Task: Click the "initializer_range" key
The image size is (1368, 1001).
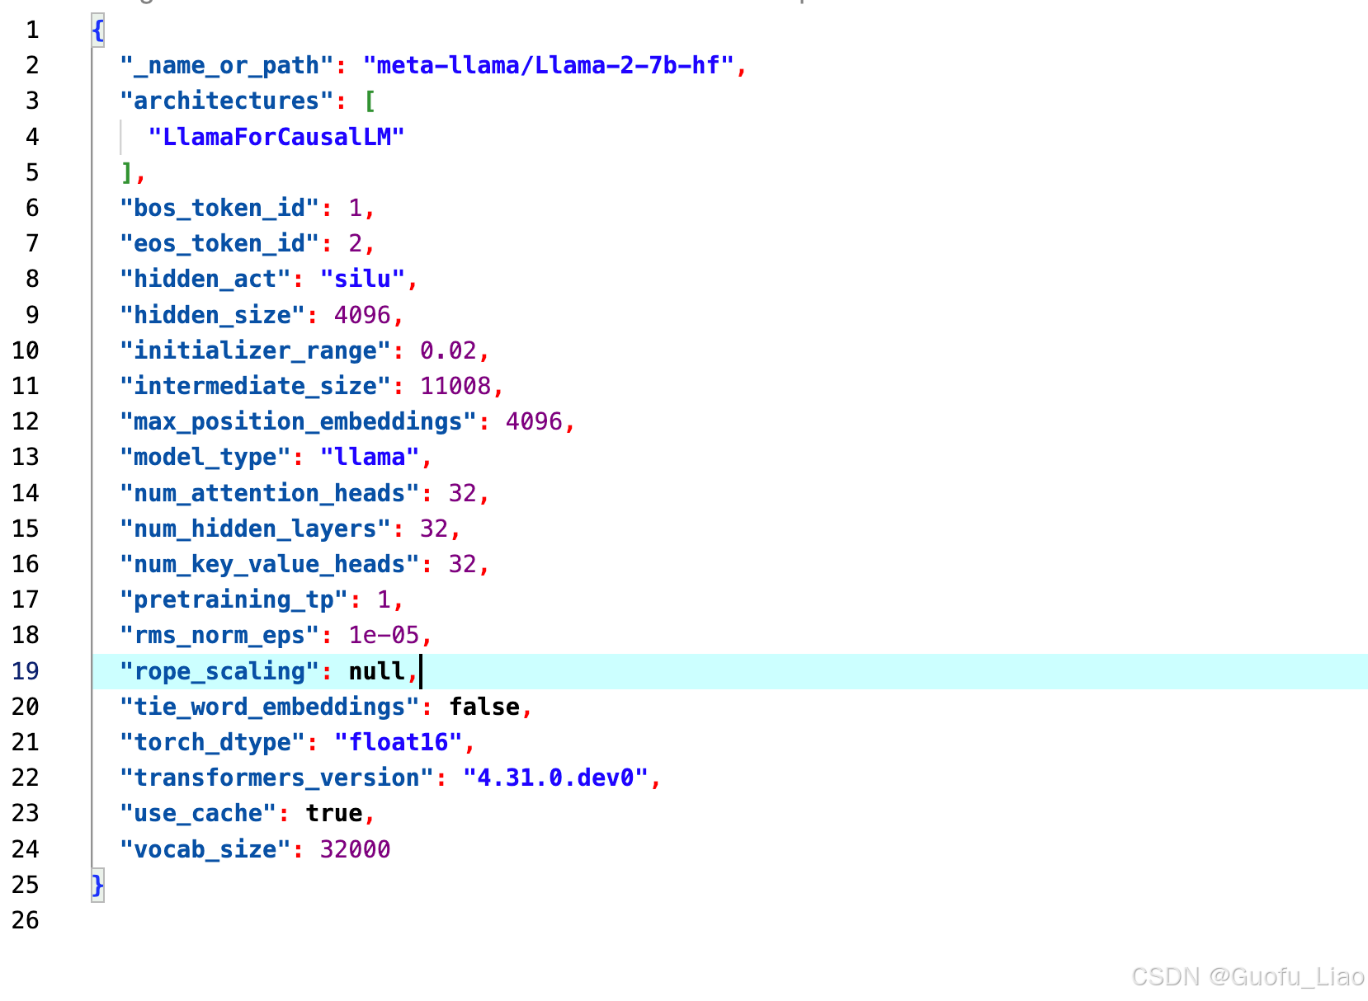Action: tap(256, 350)
